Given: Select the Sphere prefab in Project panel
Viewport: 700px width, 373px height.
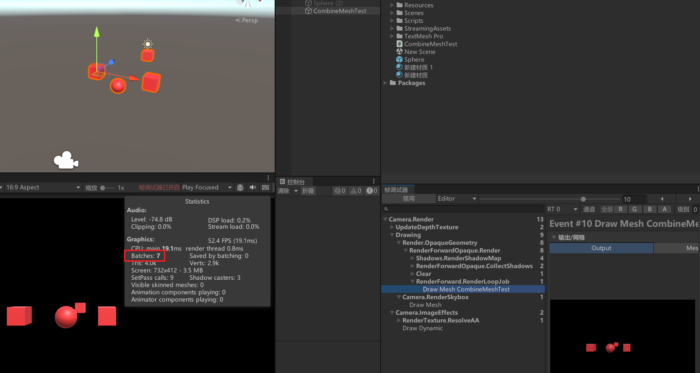Looking at the screenshot, I should pyautogui.click(x=400, y=60).
